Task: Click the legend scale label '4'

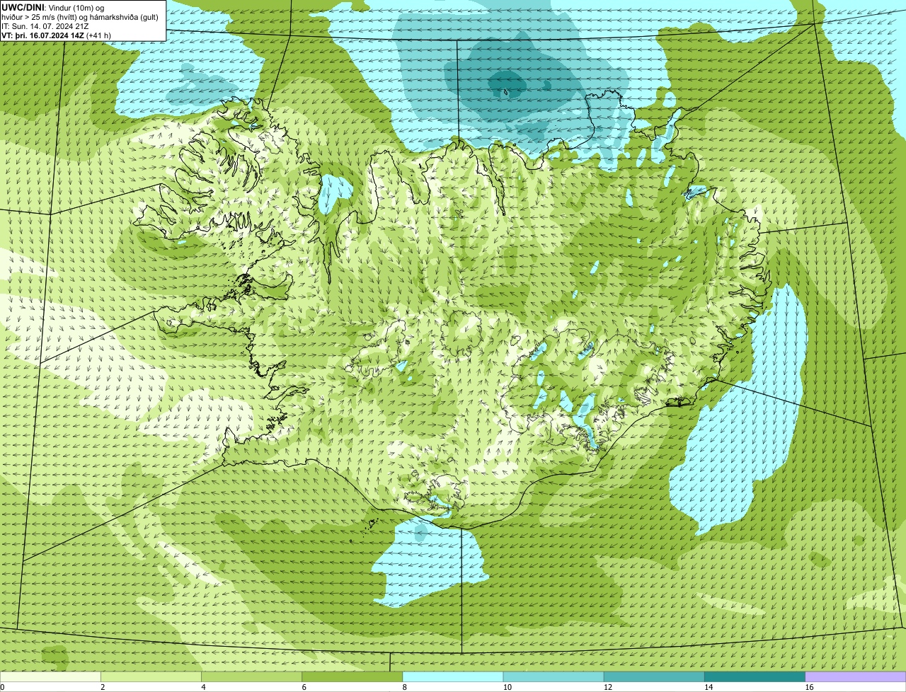Action: click(203, 687)
